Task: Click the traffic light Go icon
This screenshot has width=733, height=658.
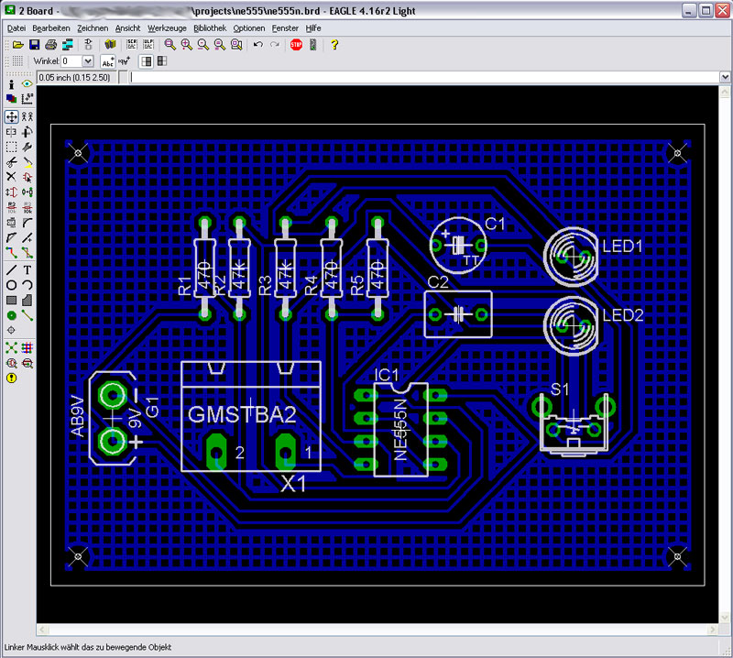Action: point(313,45)
